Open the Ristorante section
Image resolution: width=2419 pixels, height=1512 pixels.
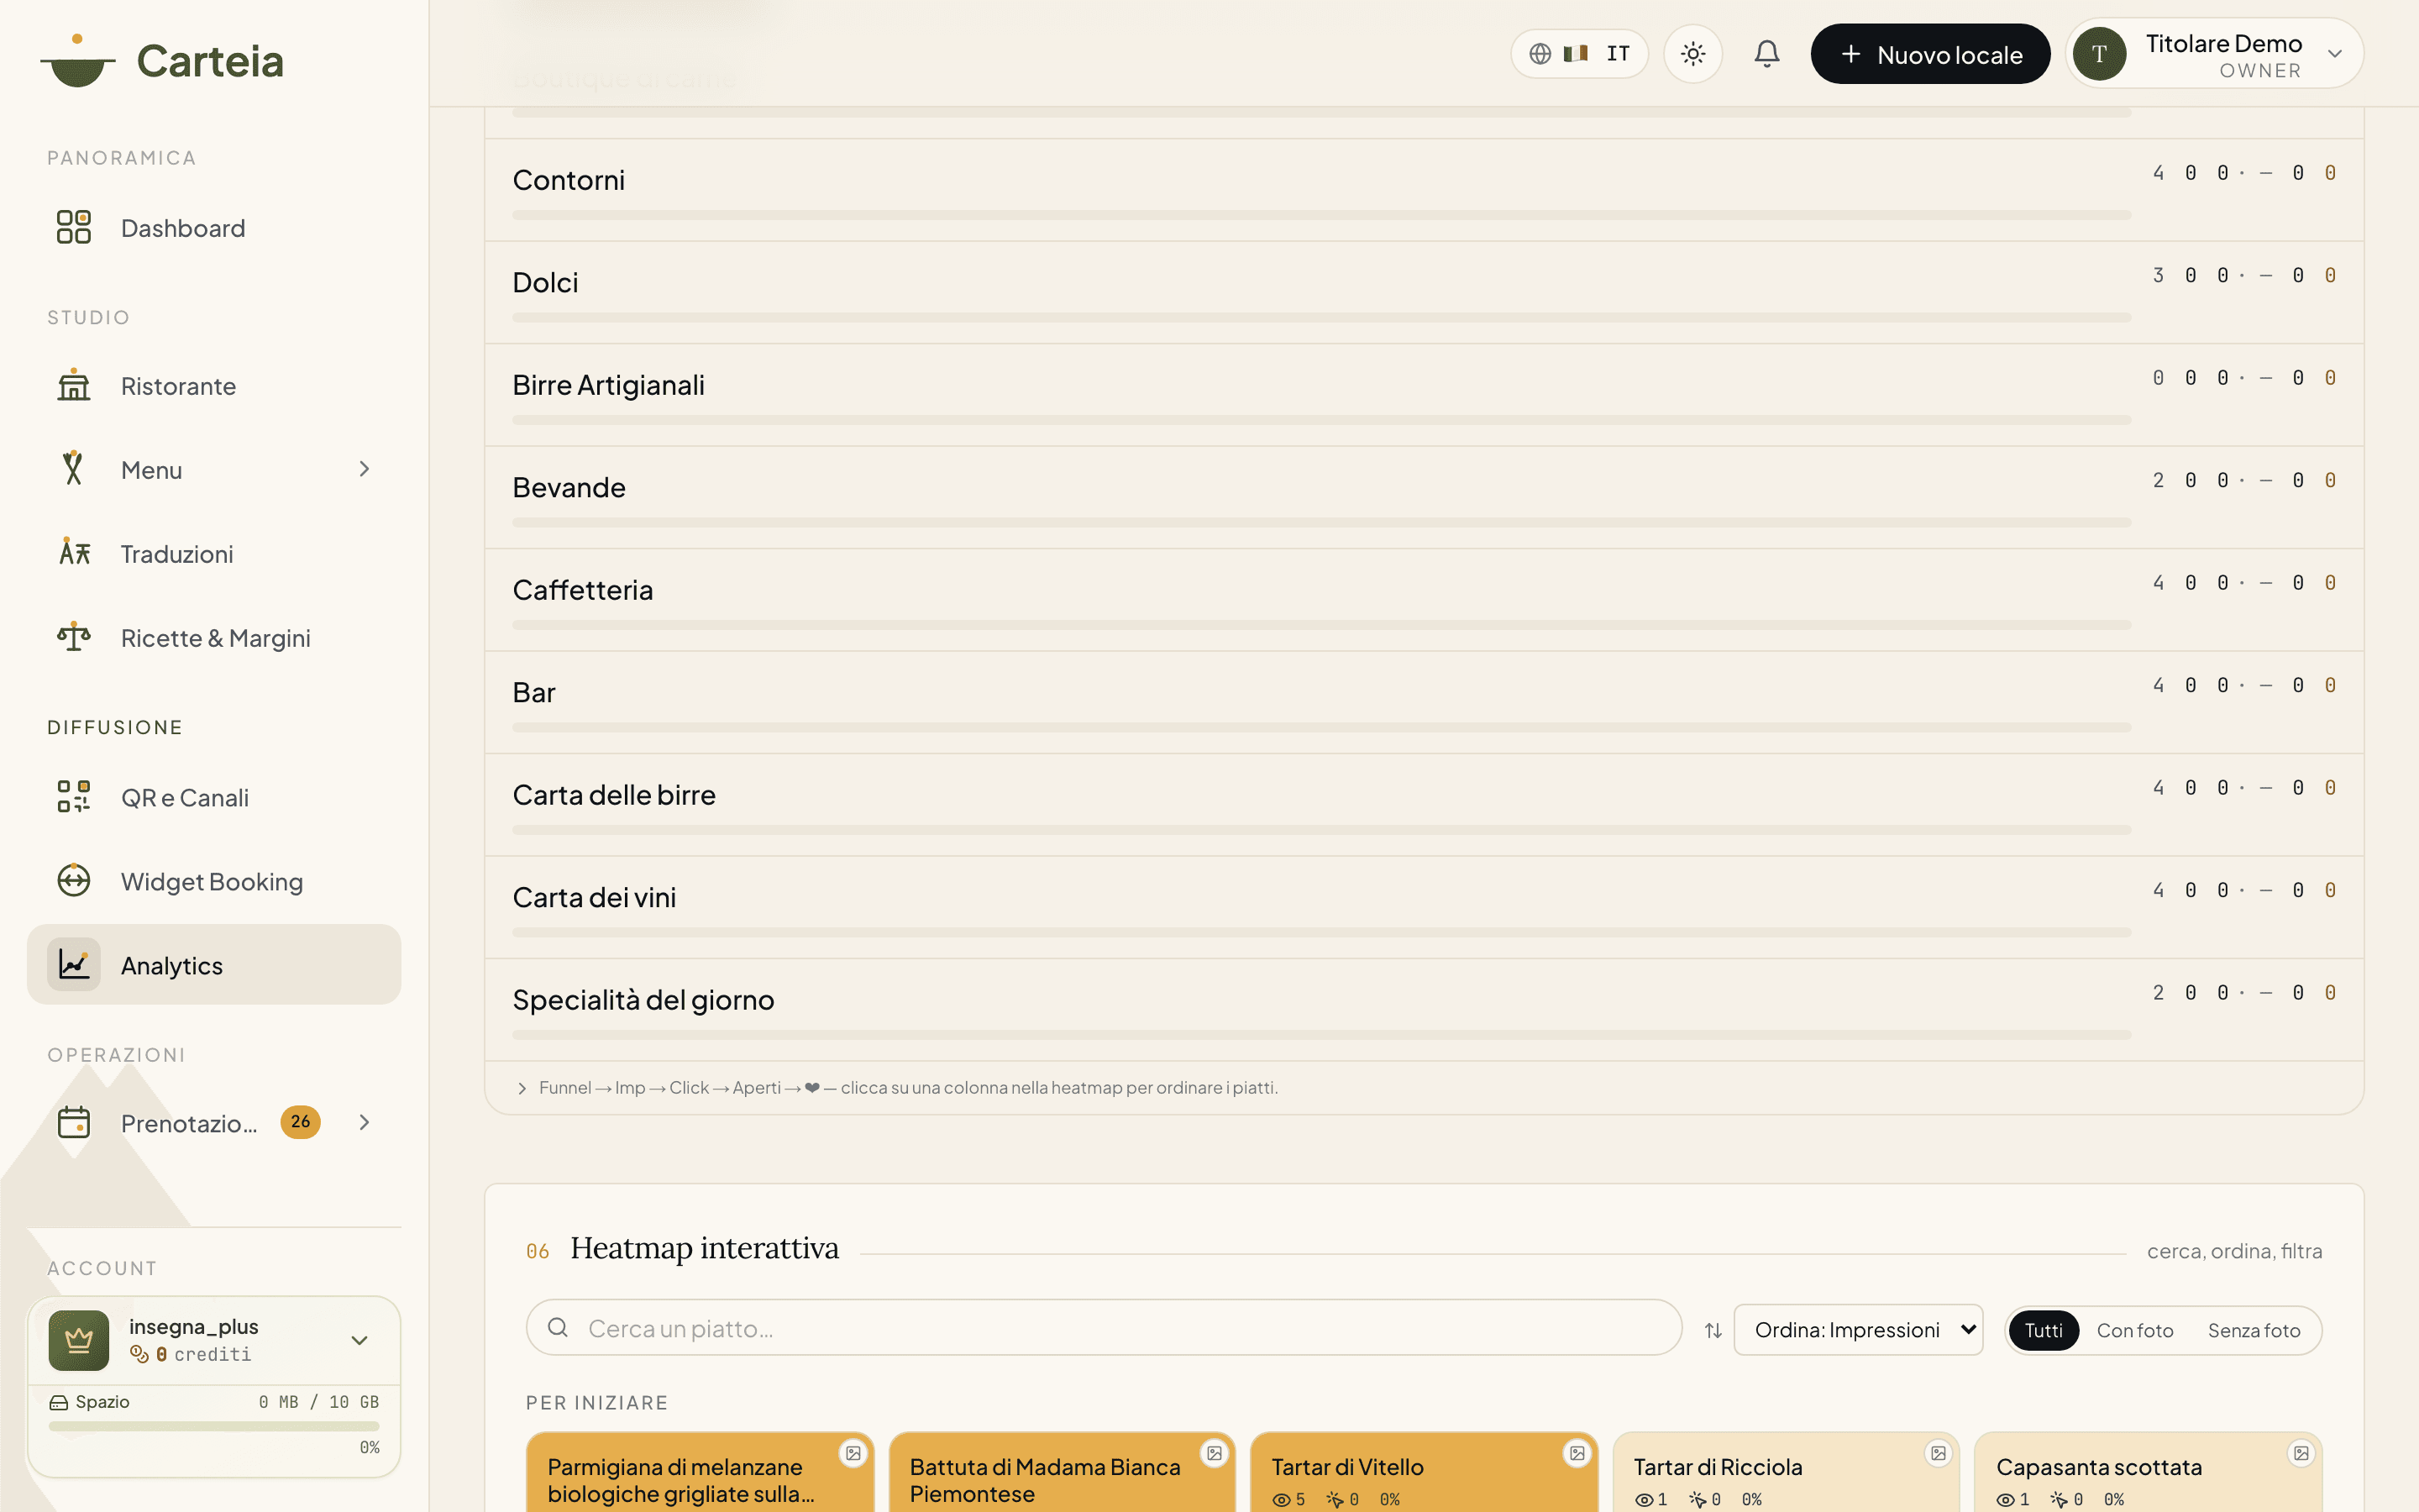coord(214,386)
